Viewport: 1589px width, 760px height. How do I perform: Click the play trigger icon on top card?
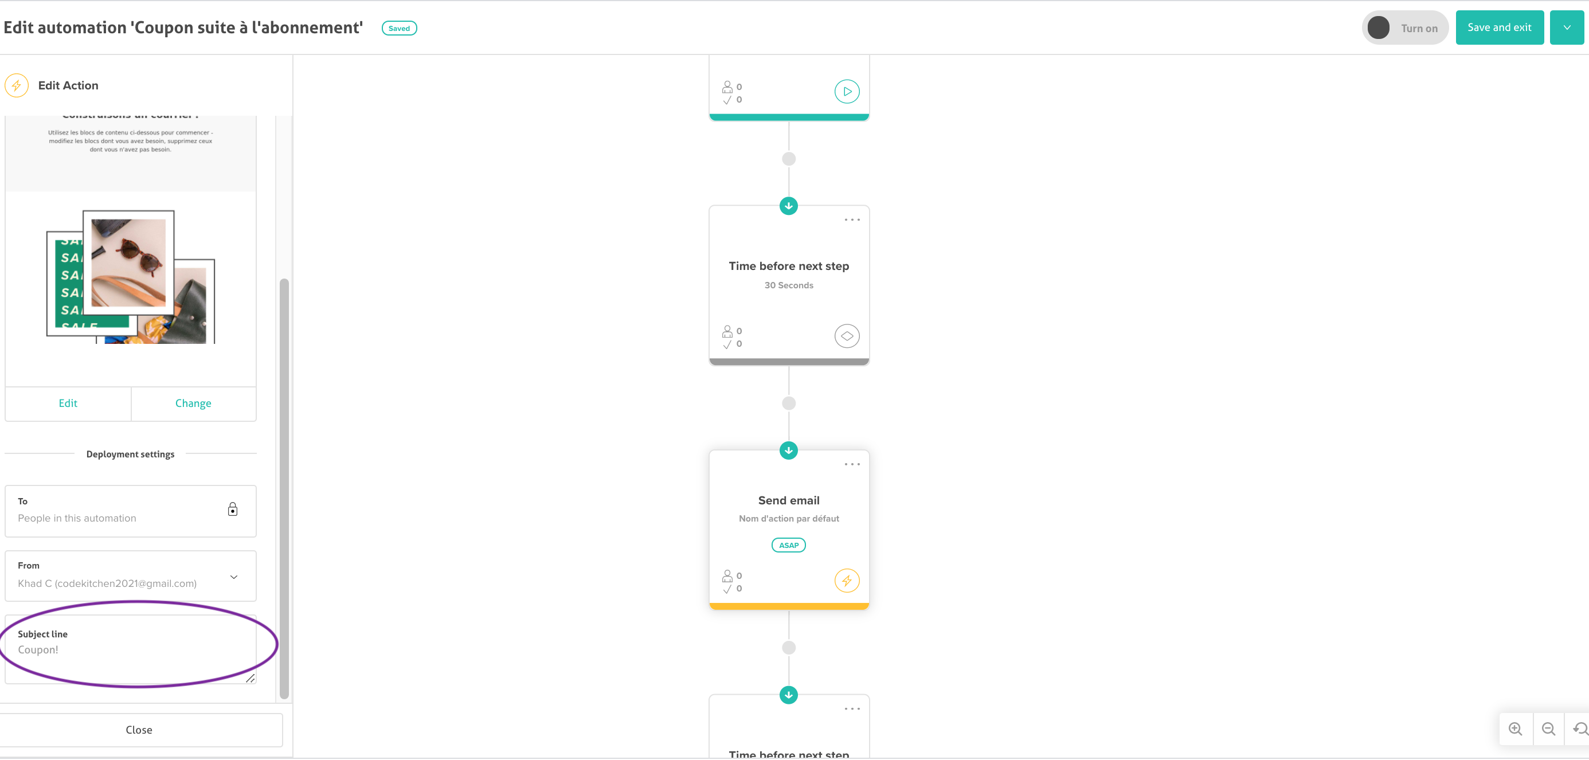click(846, 91)
